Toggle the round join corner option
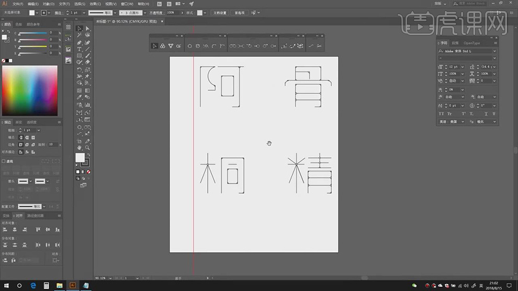This screenshot has height=291, width=518. pos(26,144)
